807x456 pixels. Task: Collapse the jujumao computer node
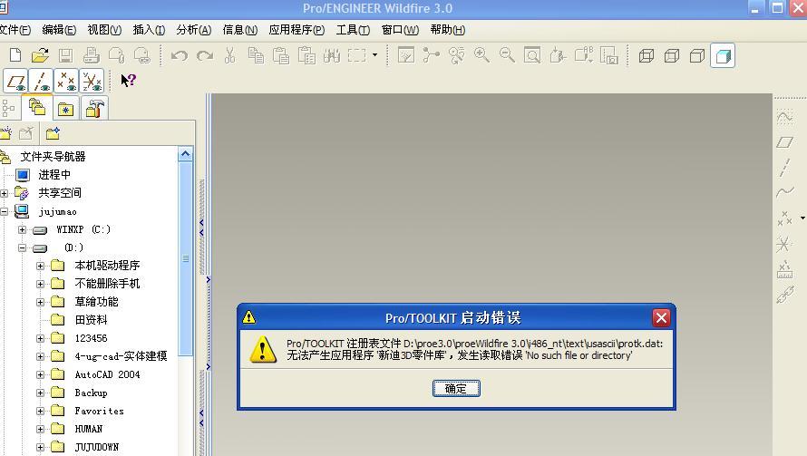[5, 211]
